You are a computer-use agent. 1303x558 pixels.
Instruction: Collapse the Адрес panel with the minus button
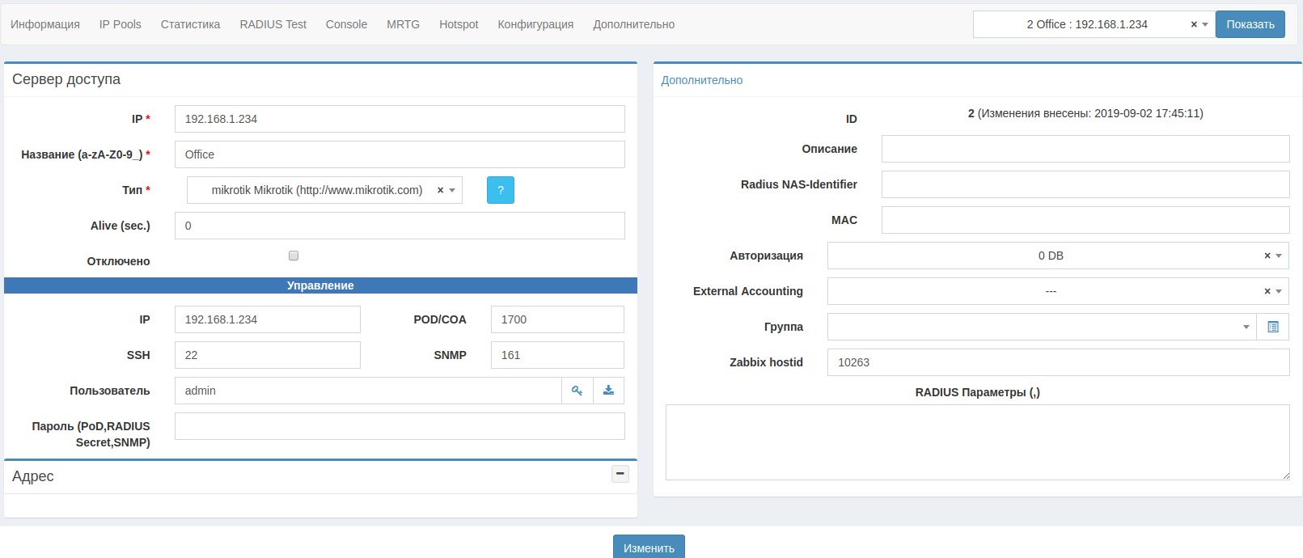click(620, 474)
